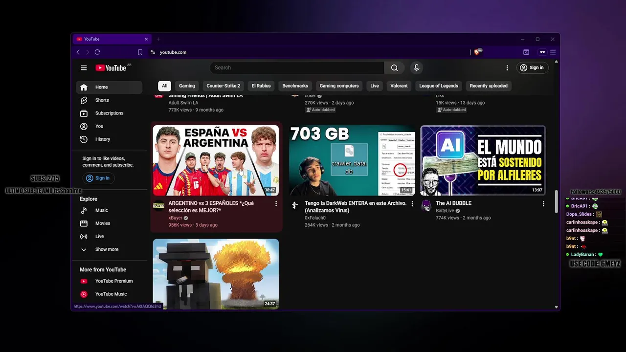Open Live under Explore
The height and width of the screenshot is (352, 626).
109,237
